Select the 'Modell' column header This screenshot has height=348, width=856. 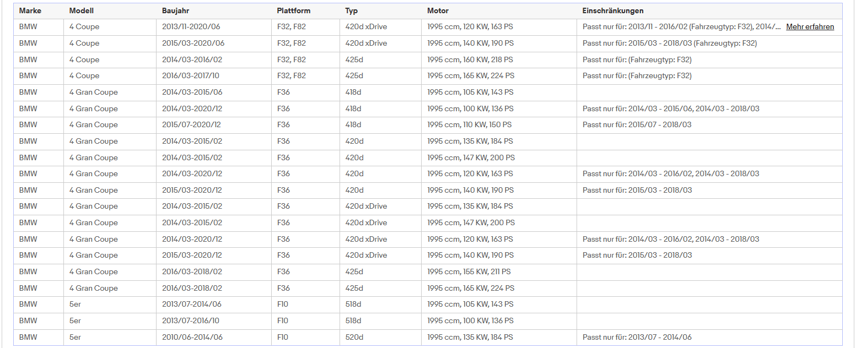click(82, 10)
